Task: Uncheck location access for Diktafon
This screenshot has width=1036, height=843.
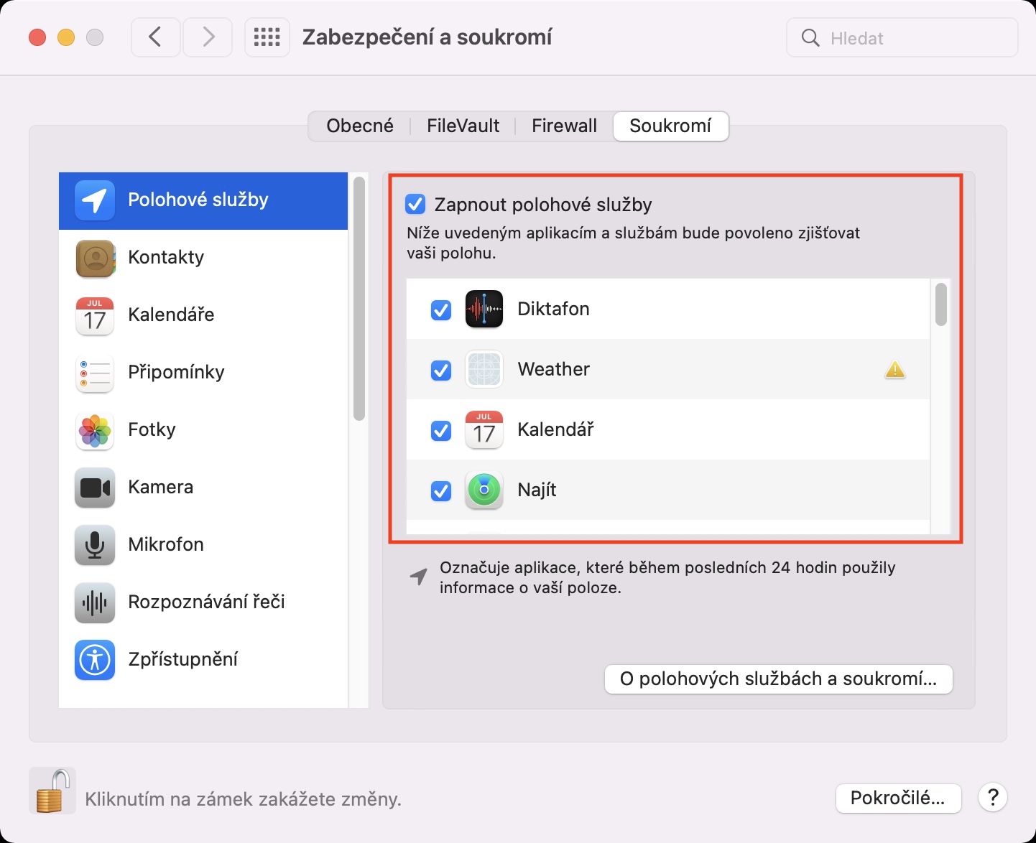Action: click(x=440, y=310)
